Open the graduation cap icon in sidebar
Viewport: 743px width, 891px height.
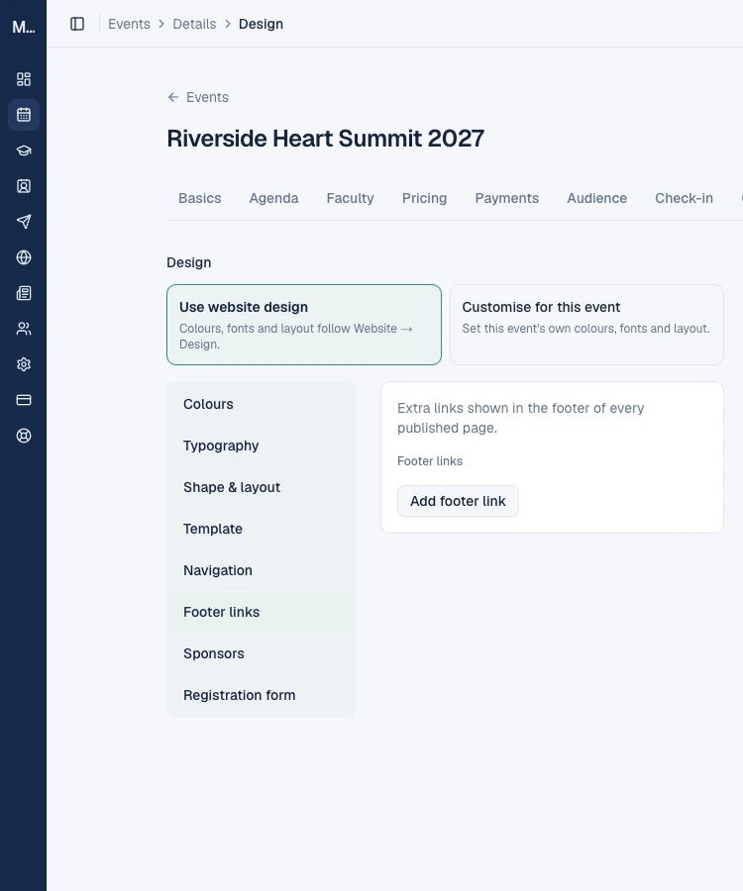click(x=24, y=150)
